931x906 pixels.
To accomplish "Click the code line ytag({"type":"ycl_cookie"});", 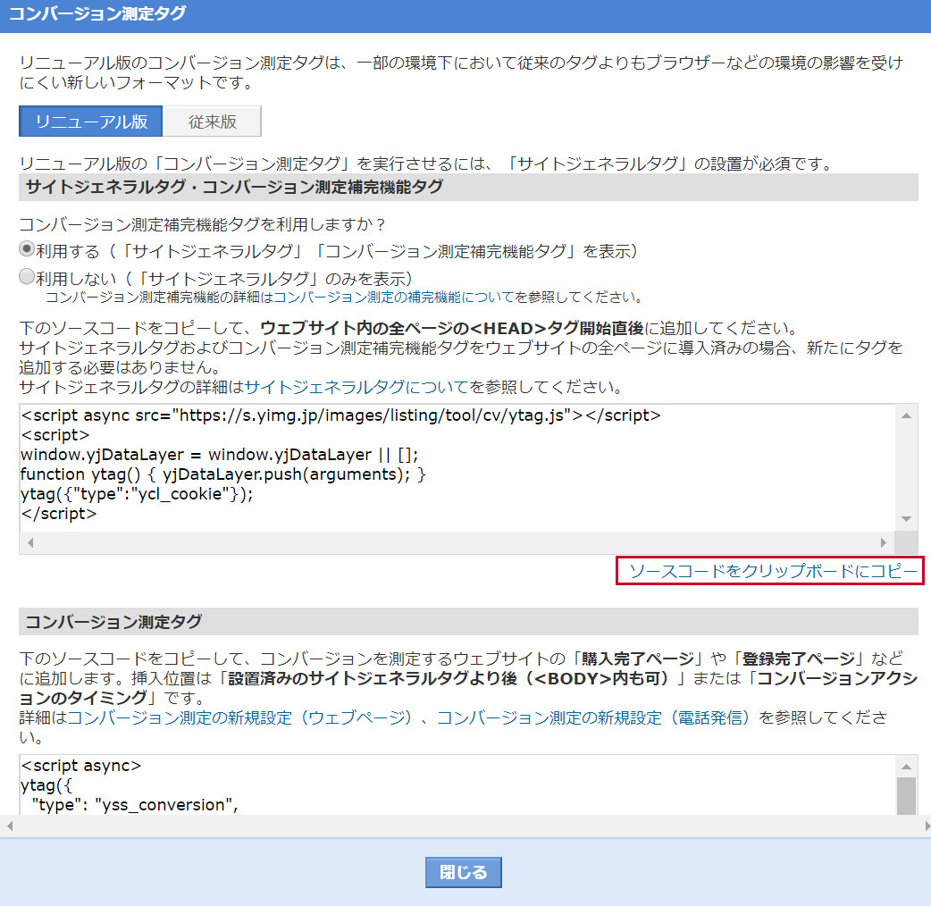I will pyautogui.click(x=137, y=494).
